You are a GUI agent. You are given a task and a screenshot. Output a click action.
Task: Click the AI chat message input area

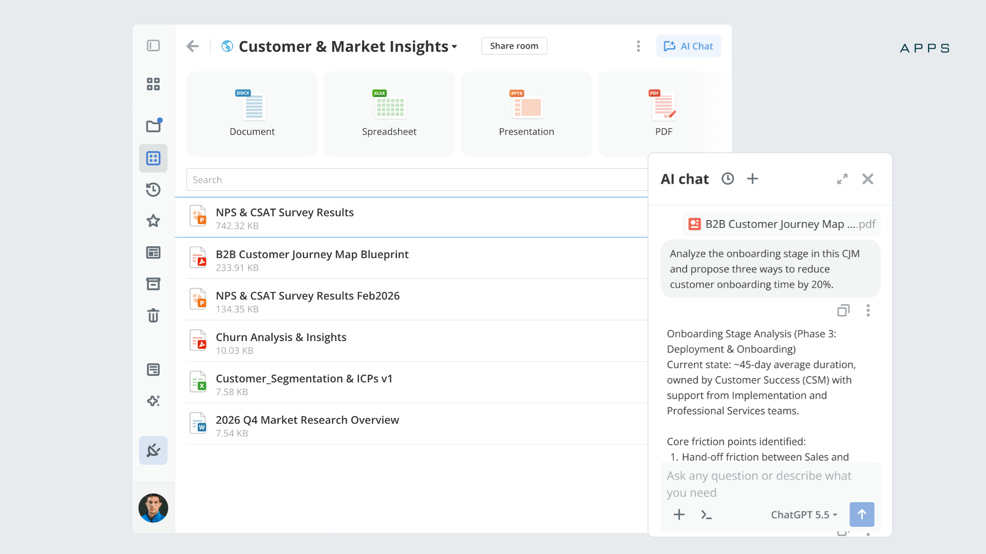pyautogui.click(x=770, y=484)
